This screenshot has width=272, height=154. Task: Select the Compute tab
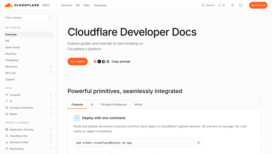tap(77, 105)
